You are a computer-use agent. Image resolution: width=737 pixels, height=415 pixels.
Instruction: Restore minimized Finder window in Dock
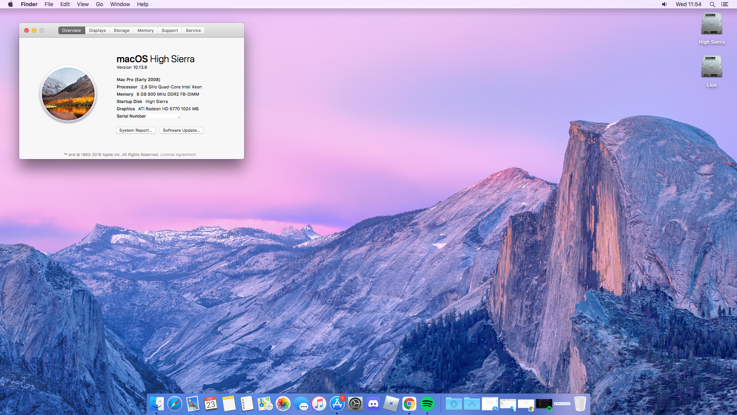click(x=508, y=404)
